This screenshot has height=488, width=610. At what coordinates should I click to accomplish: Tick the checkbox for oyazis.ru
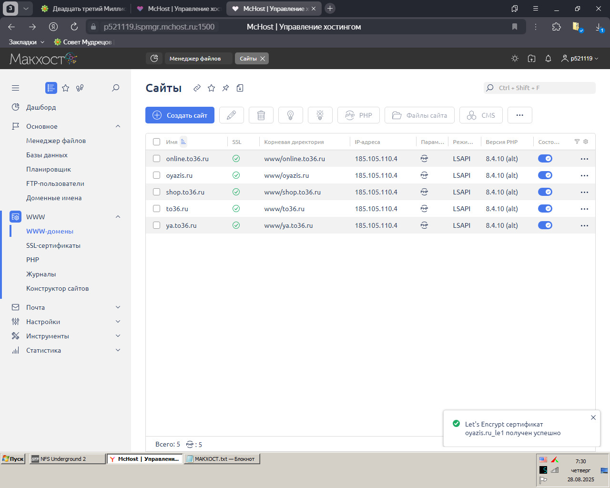point(156,175)
